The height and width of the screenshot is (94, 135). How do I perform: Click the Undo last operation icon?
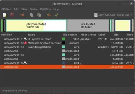point(49,15)
